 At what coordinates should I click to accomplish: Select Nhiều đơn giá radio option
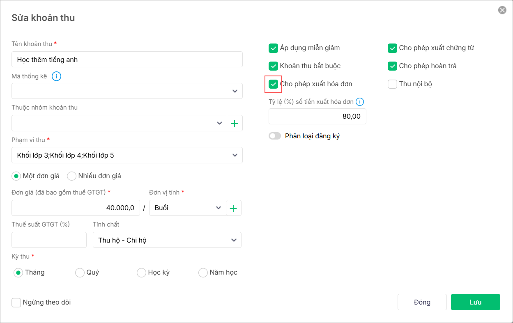click(72, 176)
